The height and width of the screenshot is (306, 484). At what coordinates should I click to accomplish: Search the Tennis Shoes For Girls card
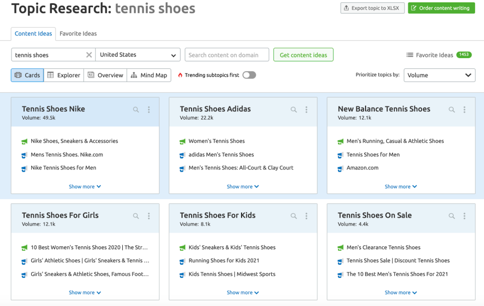point(136,216)
